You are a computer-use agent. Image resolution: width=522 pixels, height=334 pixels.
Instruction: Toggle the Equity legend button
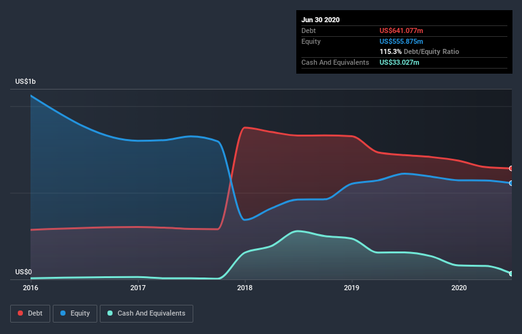pos(75,314)
